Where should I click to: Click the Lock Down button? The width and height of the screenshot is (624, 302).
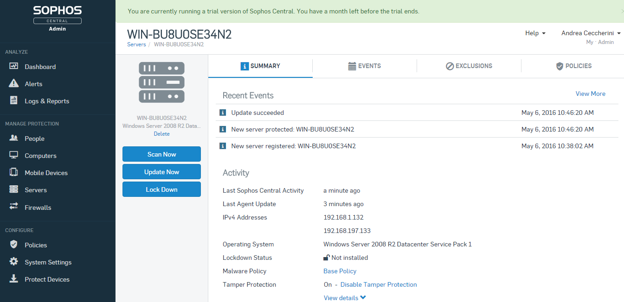click(x=161, y=189)
